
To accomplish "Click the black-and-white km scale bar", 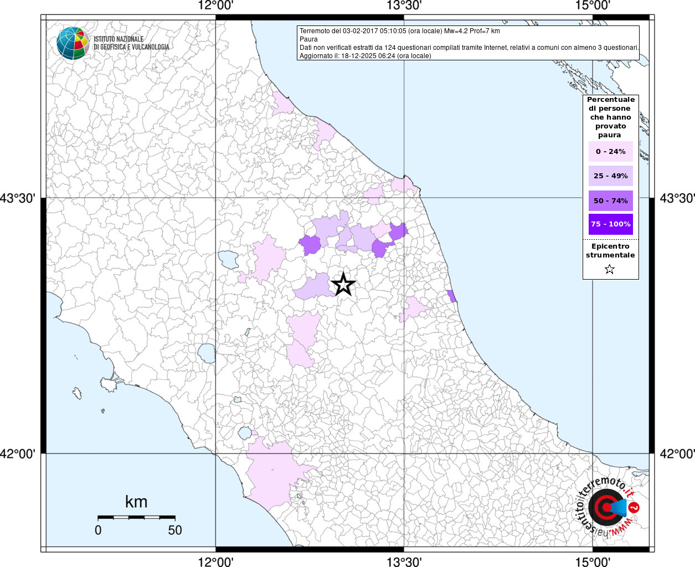I will coord(136,517).
